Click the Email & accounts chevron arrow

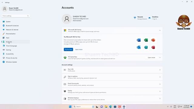pyautogui.click(x=160, y=84)
